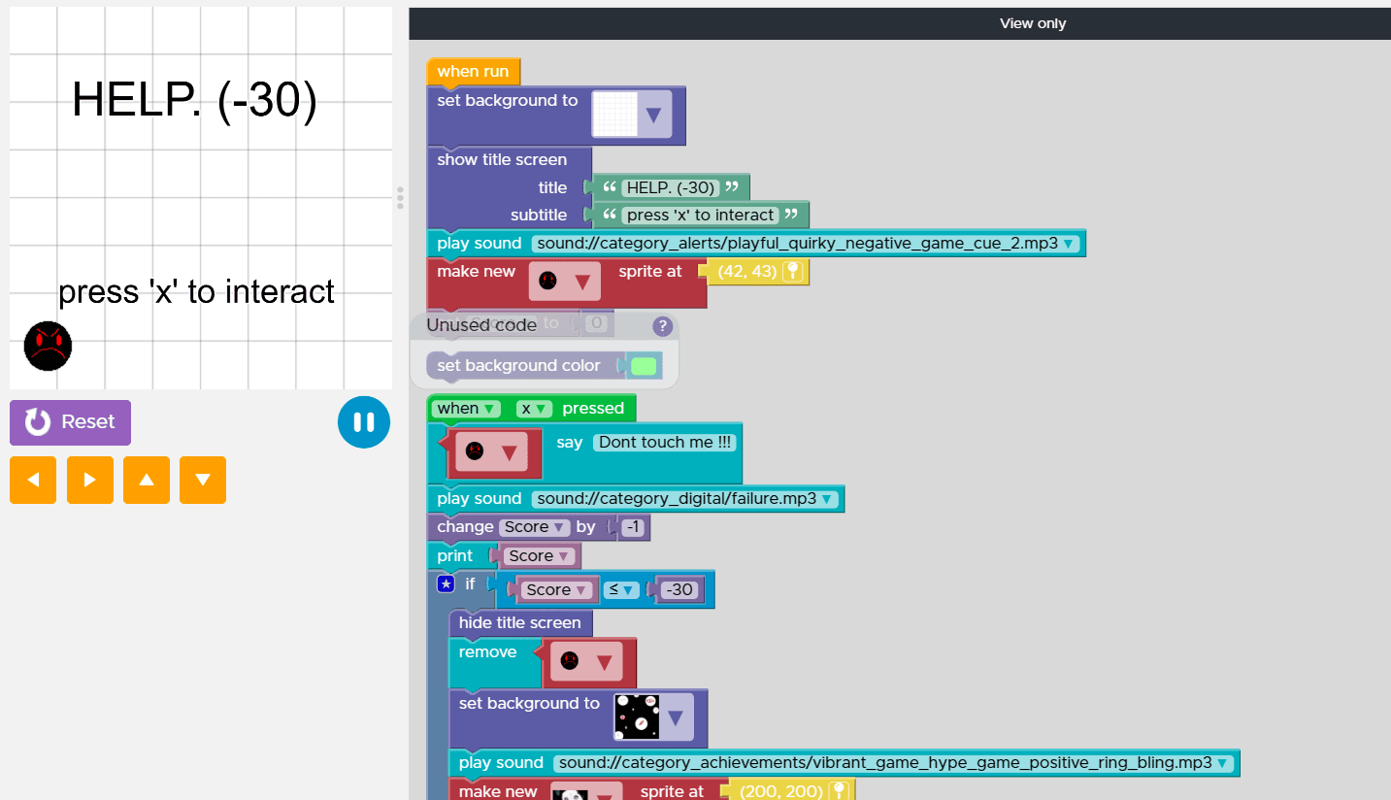Open the sprite dropdown in the remove block
1391x800 pixels.
(604, 662)
